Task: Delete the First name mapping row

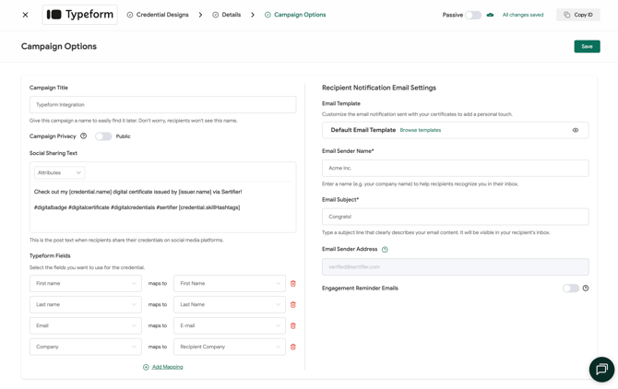Action: 292,284
